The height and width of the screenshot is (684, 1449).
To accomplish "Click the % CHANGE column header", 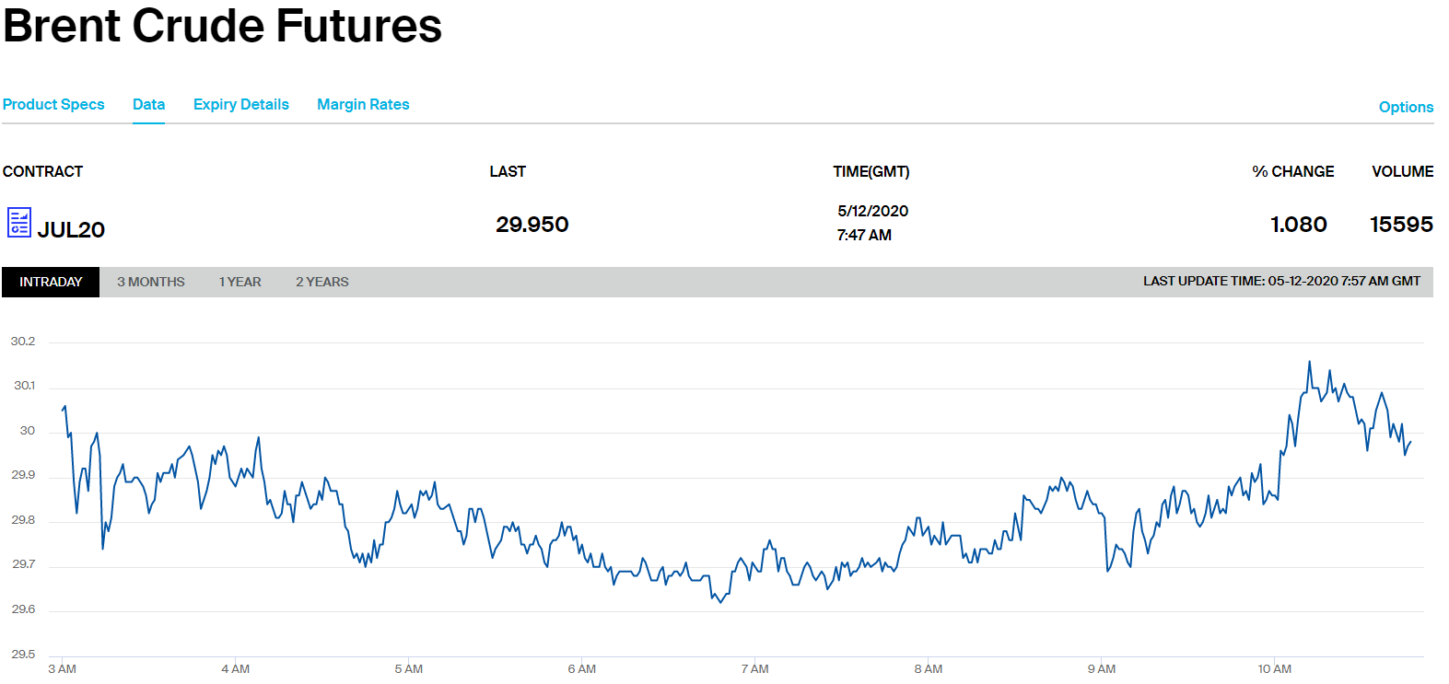I will (x=1293, y=171).
